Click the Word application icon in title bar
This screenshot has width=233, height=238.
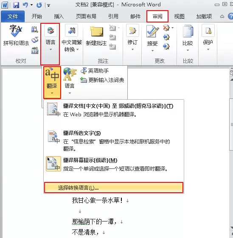point(5,5)
